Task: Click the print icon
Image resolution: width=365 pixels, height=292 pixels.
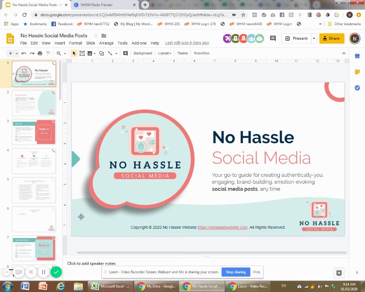Action: click(x=40, y=53)
